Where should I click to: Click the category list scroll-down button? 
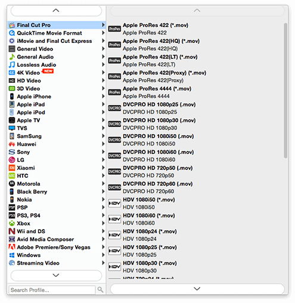[x=56, y=276]
